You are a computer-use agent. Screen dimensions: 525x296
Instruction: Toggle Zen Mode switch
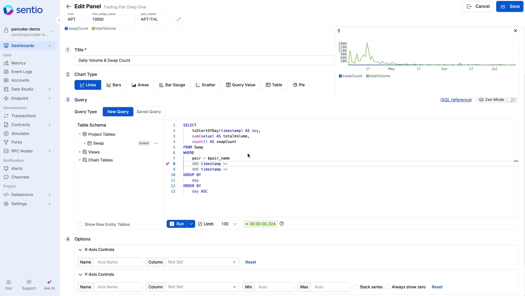click(511, 100)
